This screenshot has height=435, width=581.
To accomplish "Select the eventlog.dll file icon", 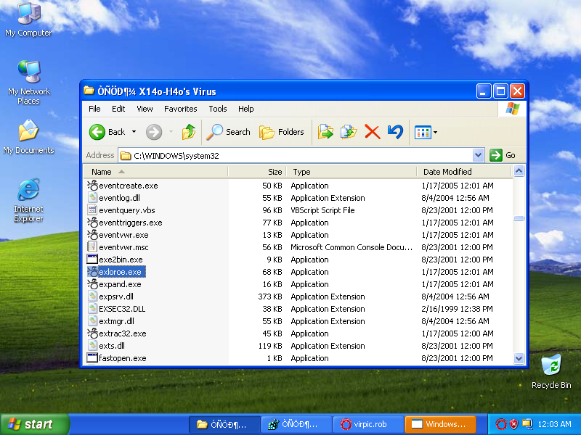I will click(x=92, y=197).
